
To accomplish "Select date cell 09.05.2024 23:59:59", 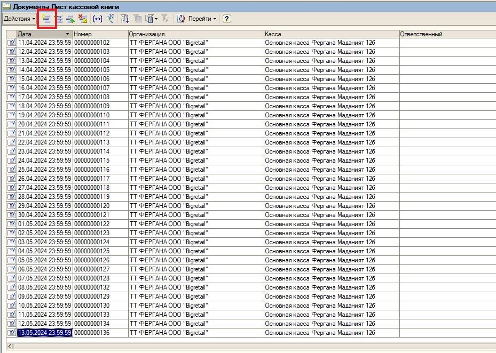I will pyautogui.click(x=45, y=296).
